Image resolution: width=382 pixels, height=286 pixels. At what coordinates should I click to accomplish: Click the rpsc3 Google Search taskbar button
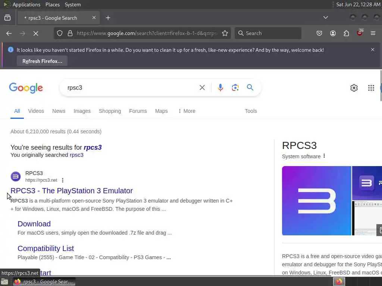pos(44,282)
